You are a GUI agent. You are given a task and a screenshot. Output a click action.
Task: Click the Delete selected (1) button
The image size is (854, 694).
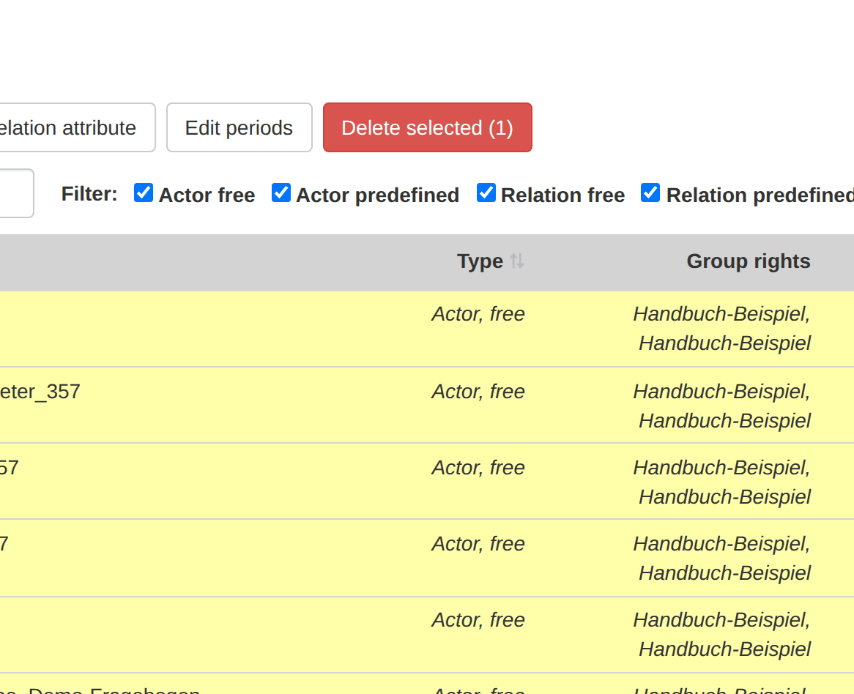click(x=428, y=127)
